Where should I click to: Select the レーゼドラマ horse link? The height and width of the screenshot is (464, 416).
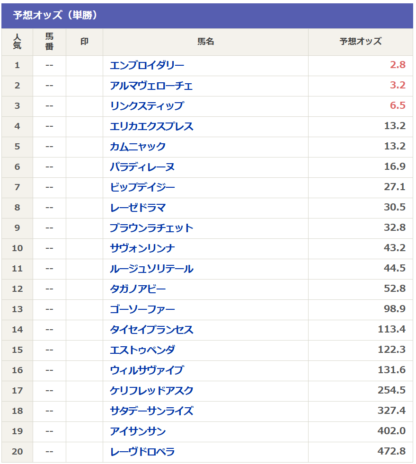(x=138, y=208)
